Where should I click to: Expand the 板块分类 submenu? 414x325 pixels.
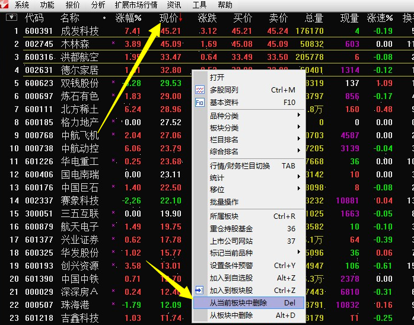(249, 128)
